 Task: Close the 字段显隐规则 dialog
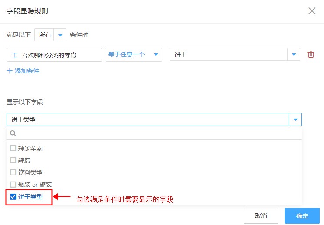pos(312,11)
